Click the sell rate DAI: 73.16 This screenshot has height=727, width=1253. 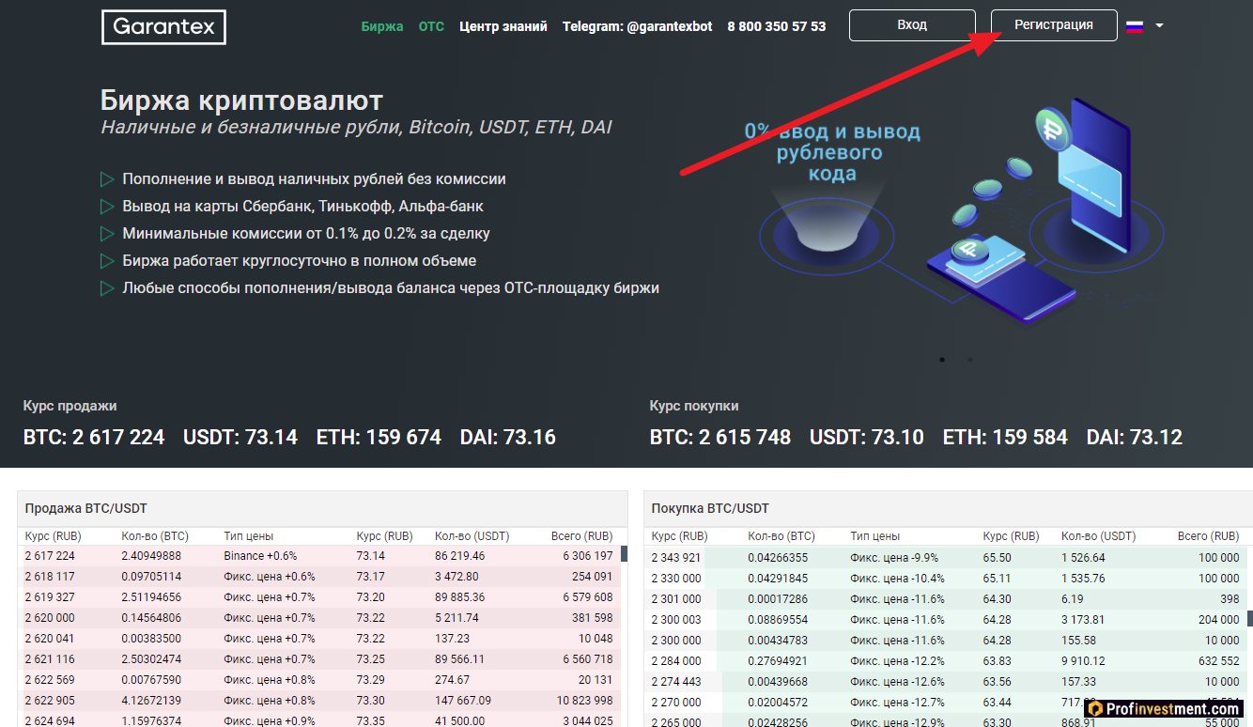pyautogui.click(x=508, y=438)
